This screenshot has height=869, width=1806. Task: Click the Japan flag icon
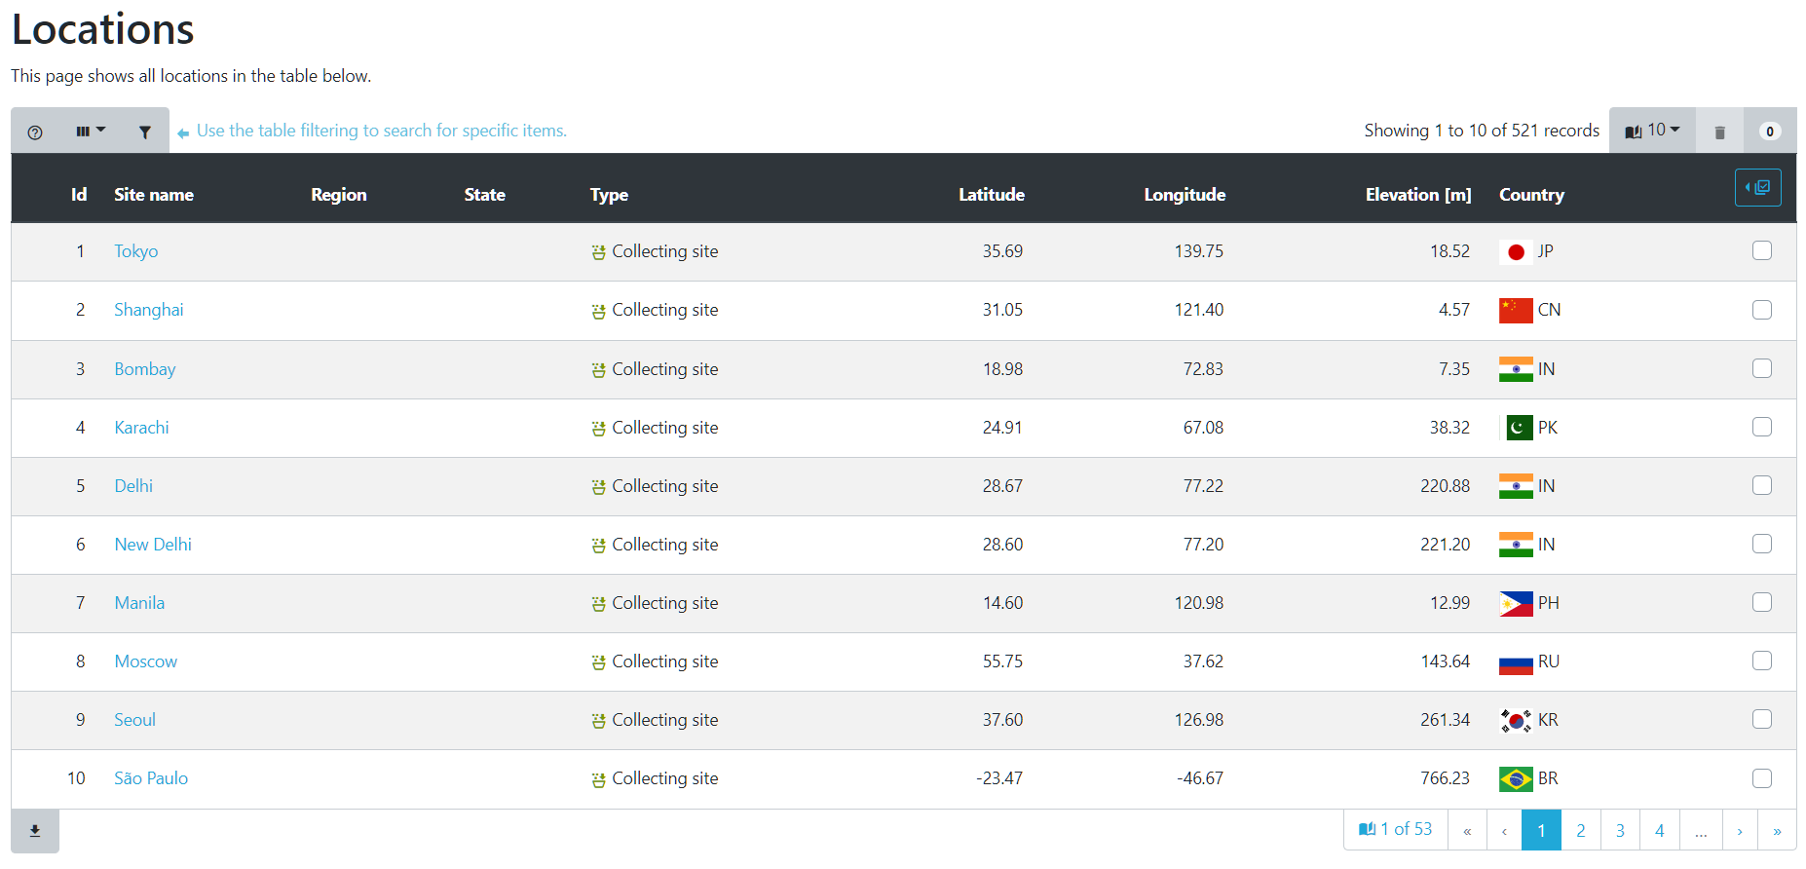coord(1515,252)
